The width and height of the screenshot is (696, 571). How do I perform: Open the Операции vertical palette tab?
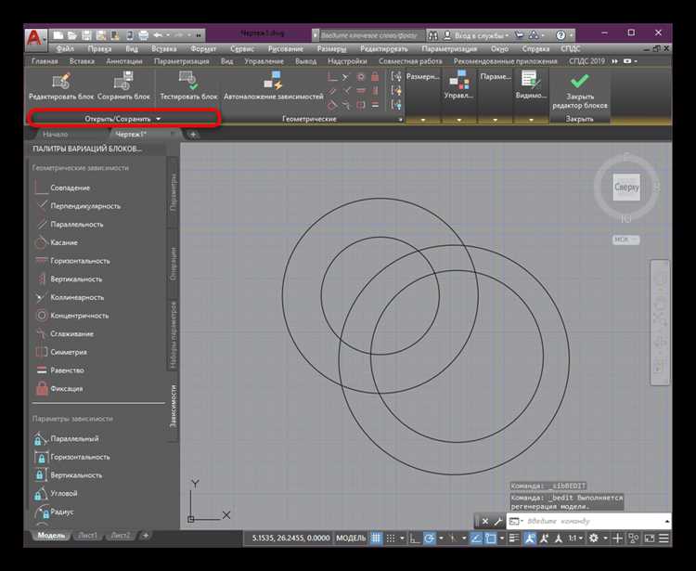(174, 263)
